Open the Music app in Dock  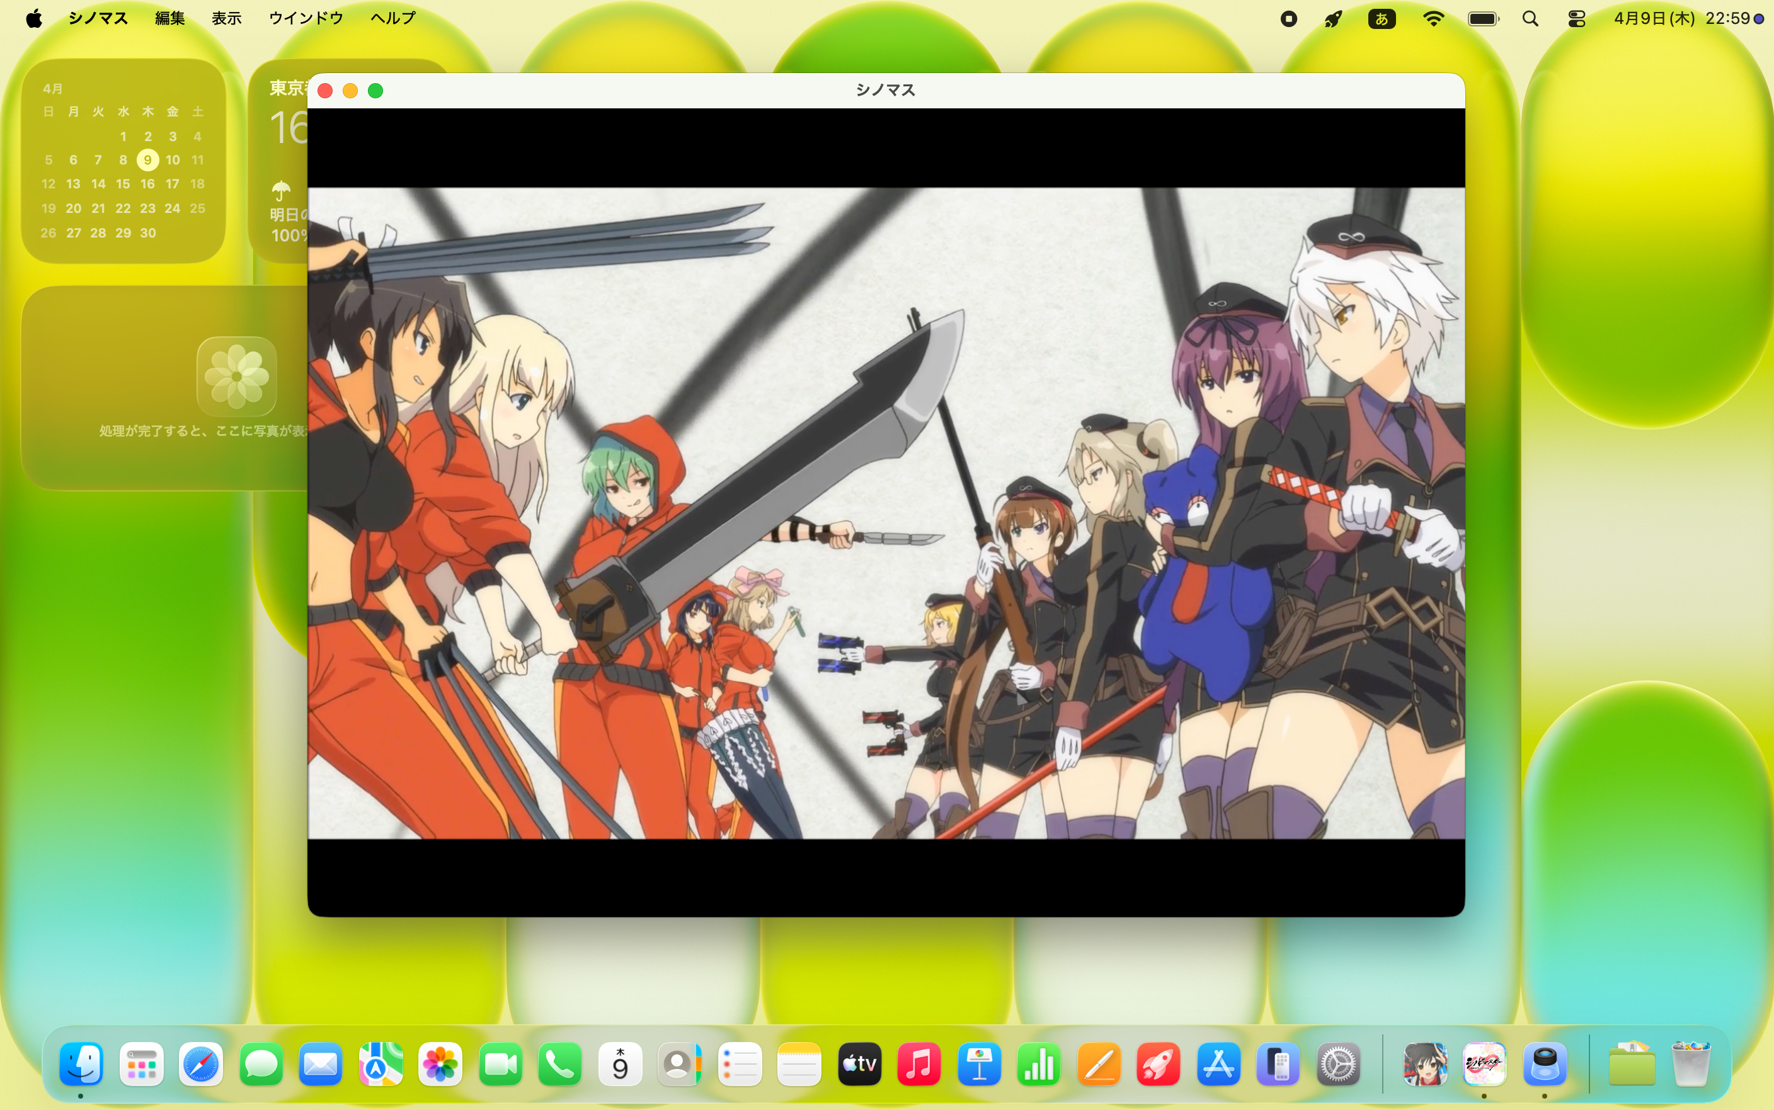pos(919,1064)
